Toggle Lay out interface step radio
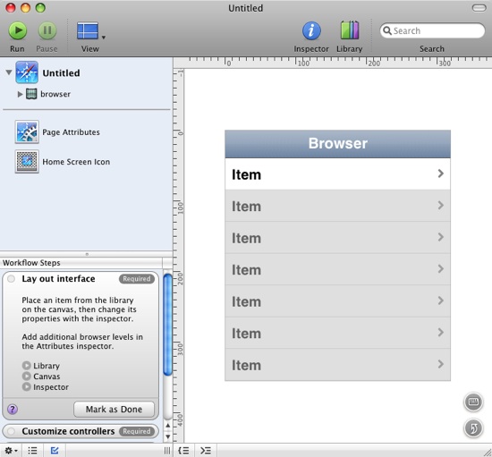The height and width of the screenshot is (457, 492). [12, 278]
